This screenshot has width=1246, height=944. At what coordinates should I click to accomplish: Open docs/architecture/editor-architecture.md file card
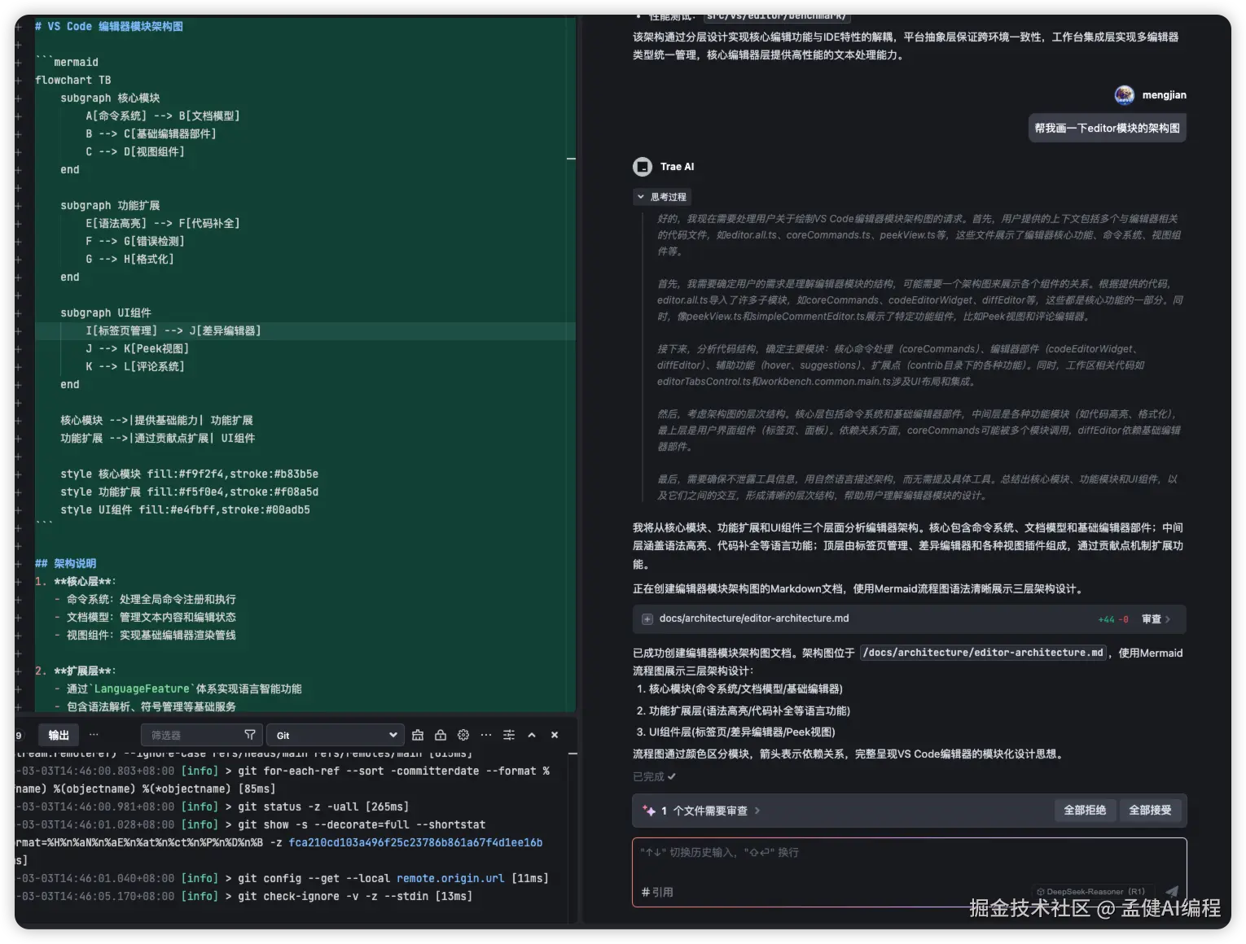tap(909, 619)
